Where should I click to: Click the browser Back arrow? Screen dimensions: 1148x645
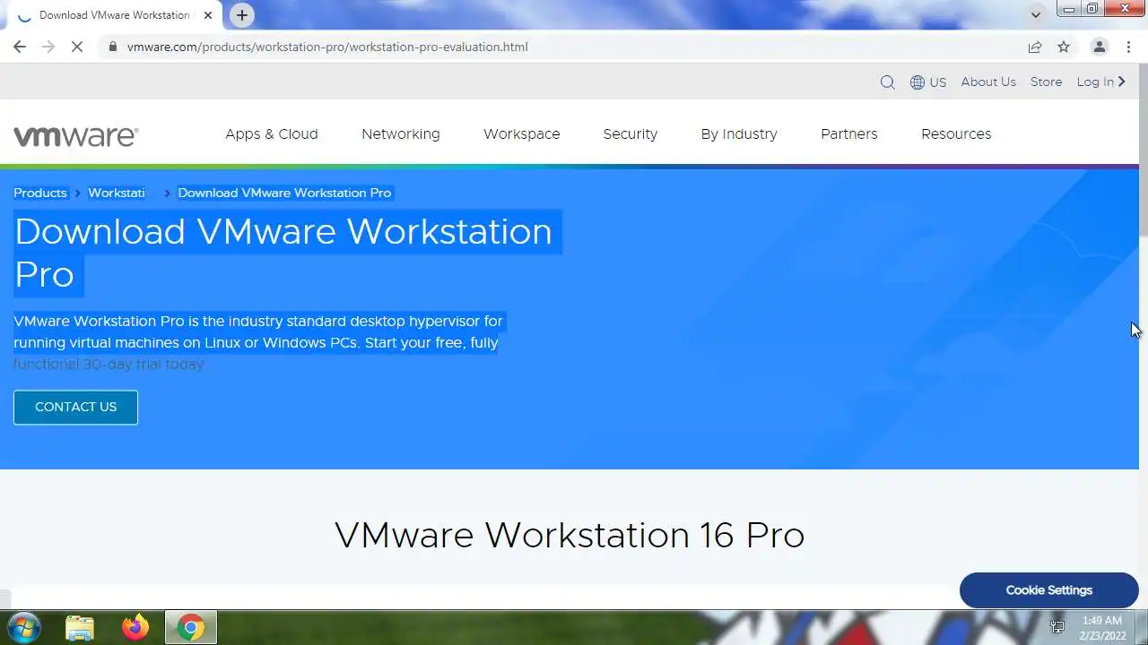20,47
